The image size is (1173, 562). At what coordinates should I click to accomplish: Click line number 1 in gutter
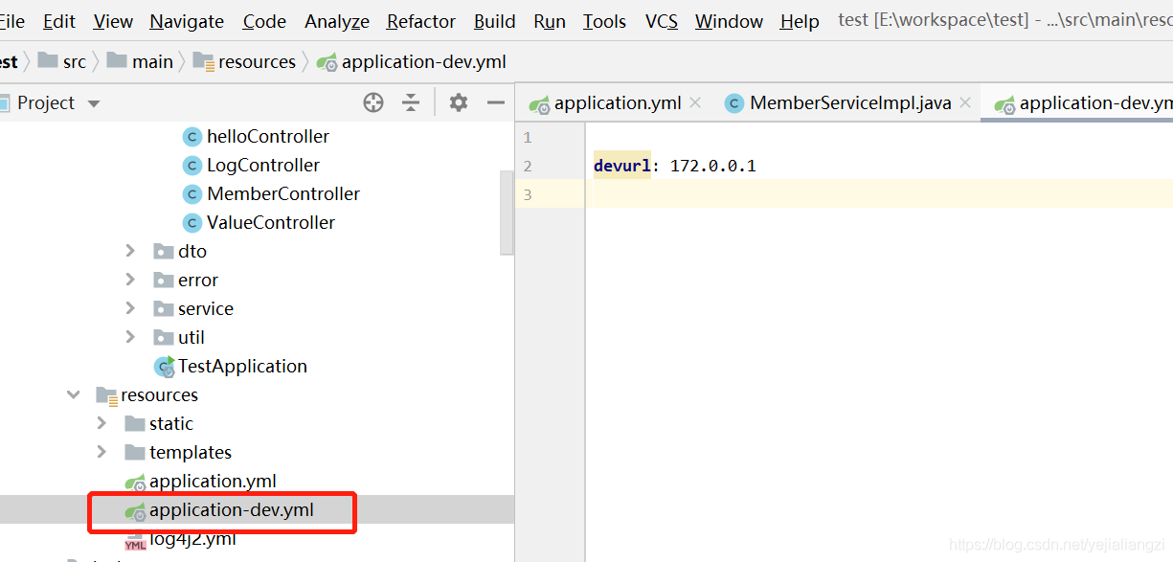click(x=527, y=137)
